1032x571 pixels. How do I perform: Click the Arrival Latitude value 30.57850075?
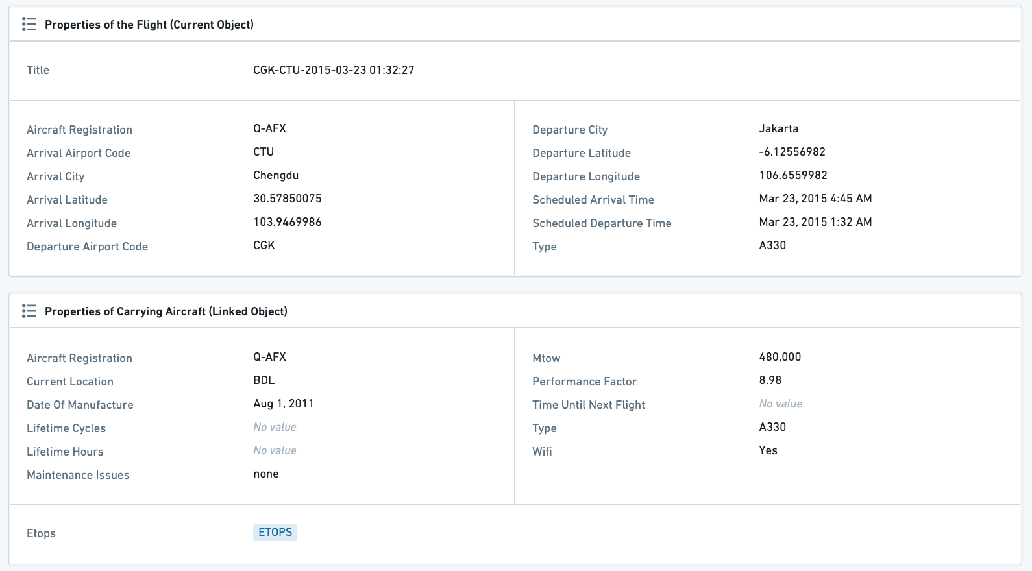(x=288, y=199)
